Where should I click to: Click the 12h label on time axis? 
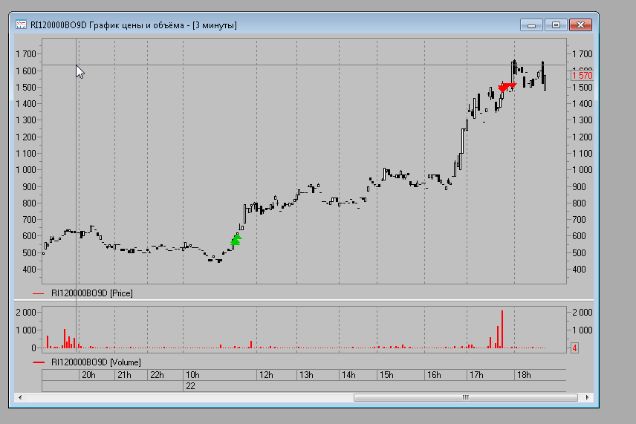pyautogui.click(x=265, y=375)
